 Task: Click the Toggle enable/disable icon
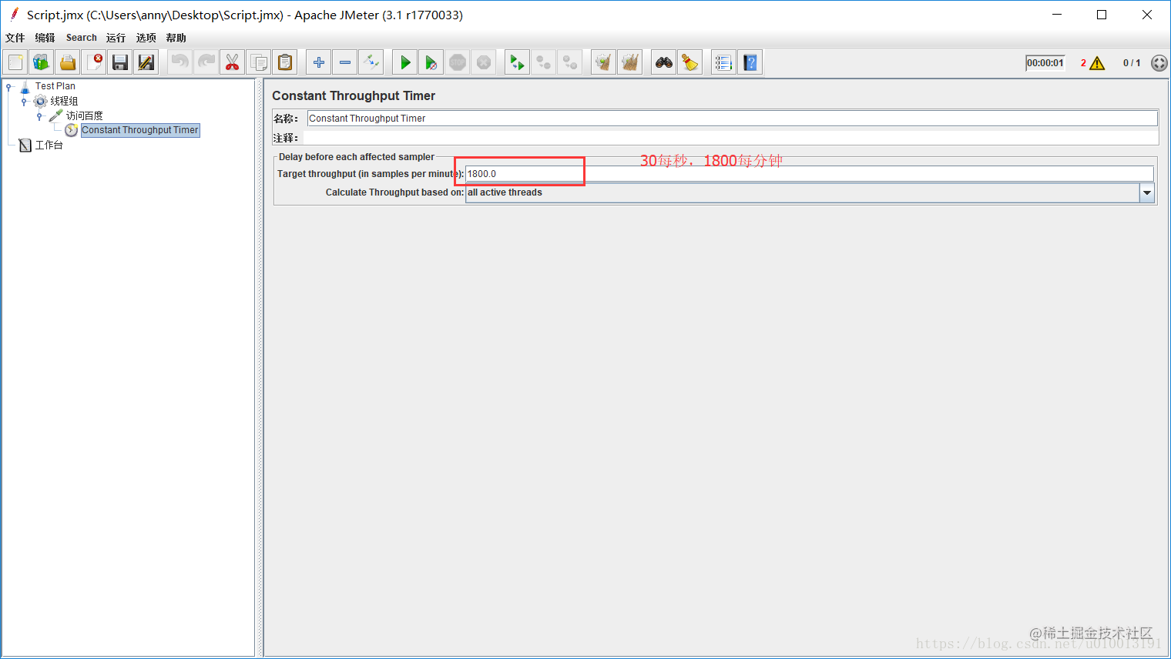tap(371, 62)
